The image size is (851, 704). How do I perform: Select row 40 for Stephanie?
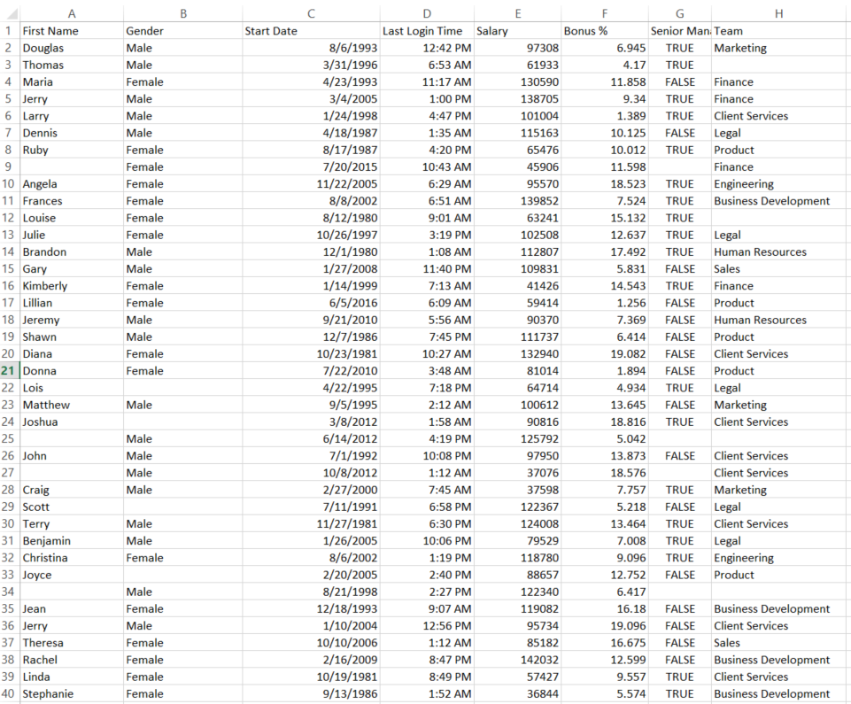point(9,694)
